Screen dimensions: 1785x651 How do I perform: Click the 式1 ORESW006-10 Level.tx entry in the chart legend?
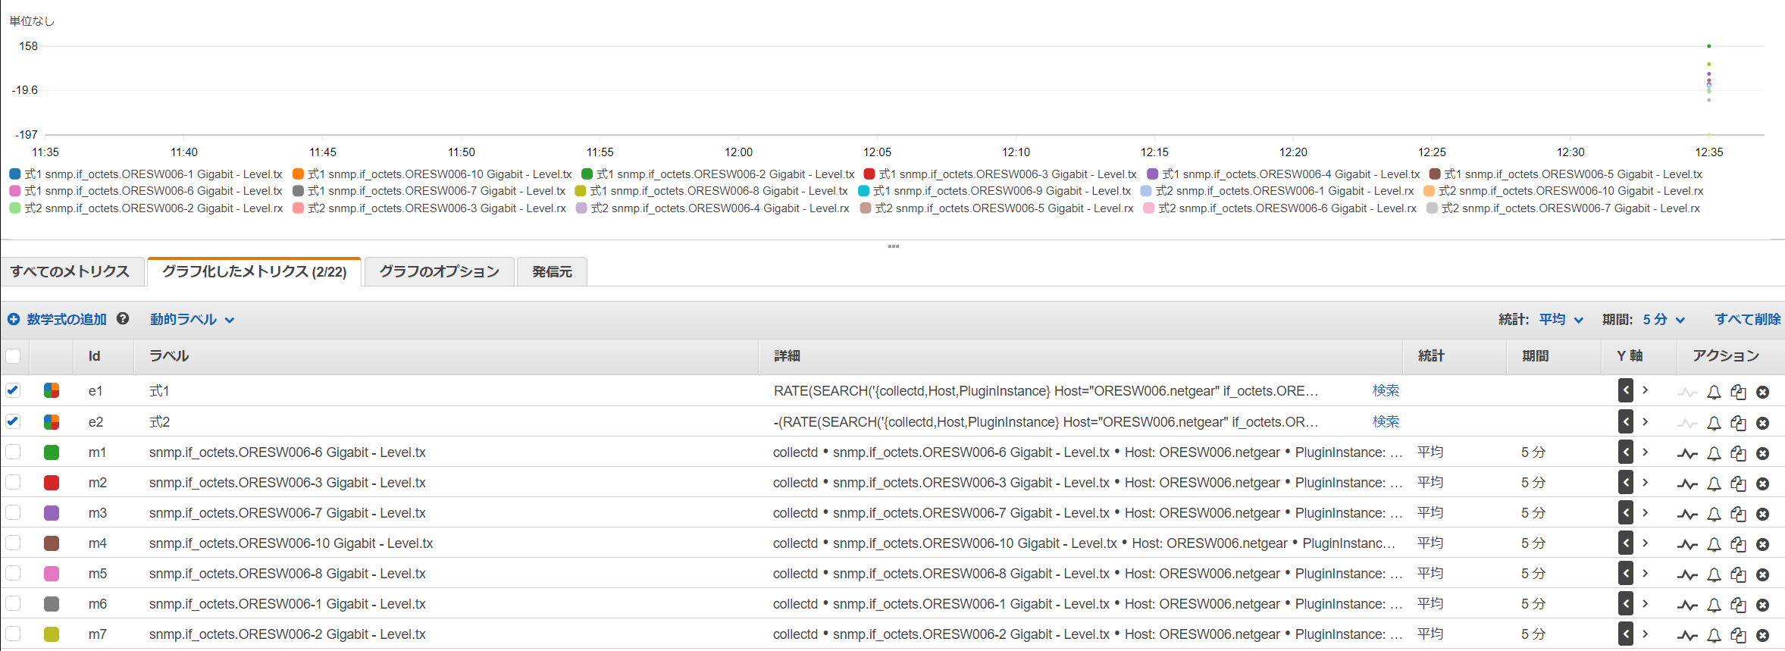click(x=432, y=174)
